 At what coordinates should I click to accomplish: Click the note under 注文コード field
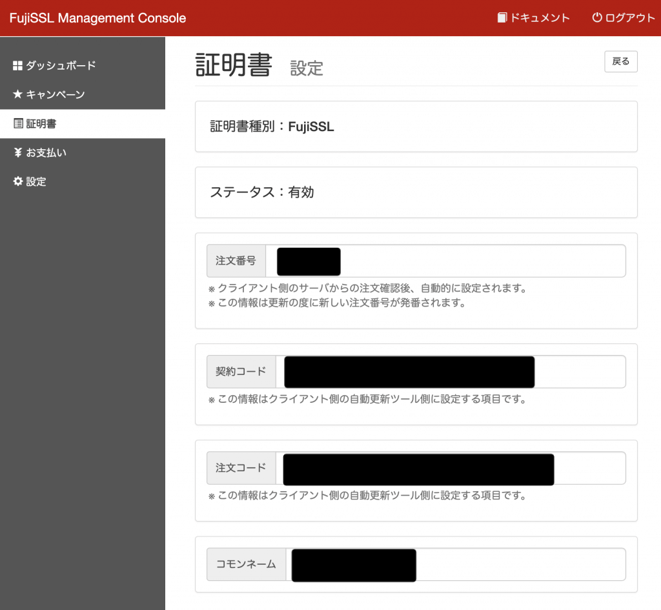pyautogui.click(x=367, y=495)
